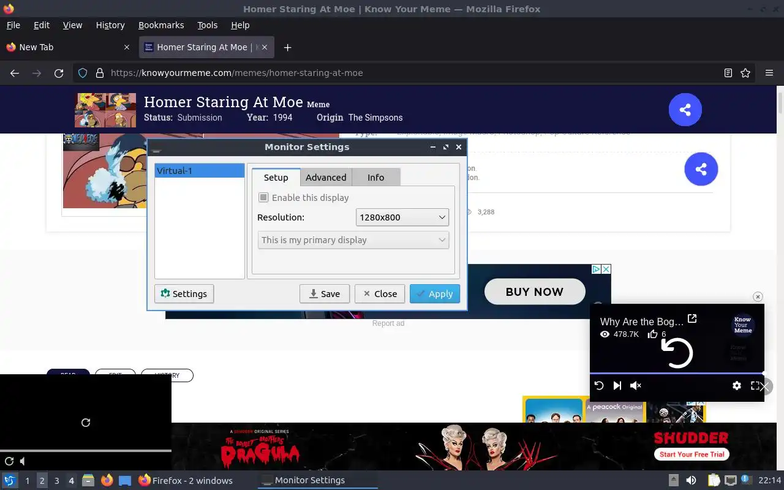Open the clipboard manager tray icon
Image resolution: width=784 pixels, height=490 pixels.
point(714,480)
